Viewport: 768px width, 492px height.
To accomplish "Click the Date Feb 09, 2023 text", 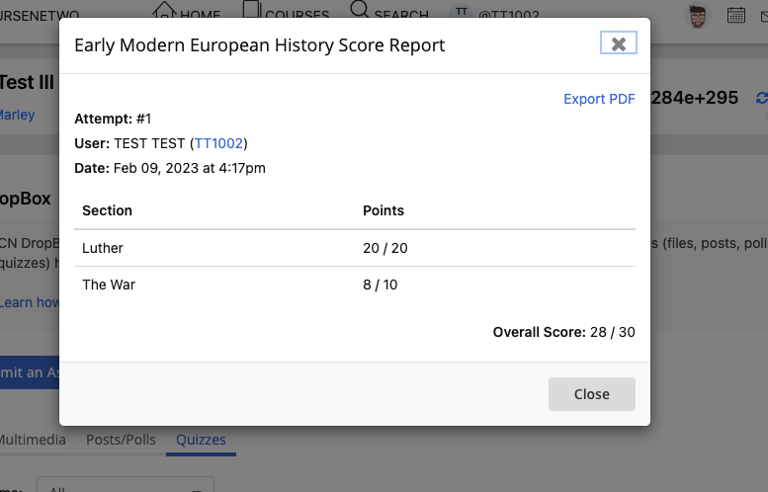I will 170,168.
